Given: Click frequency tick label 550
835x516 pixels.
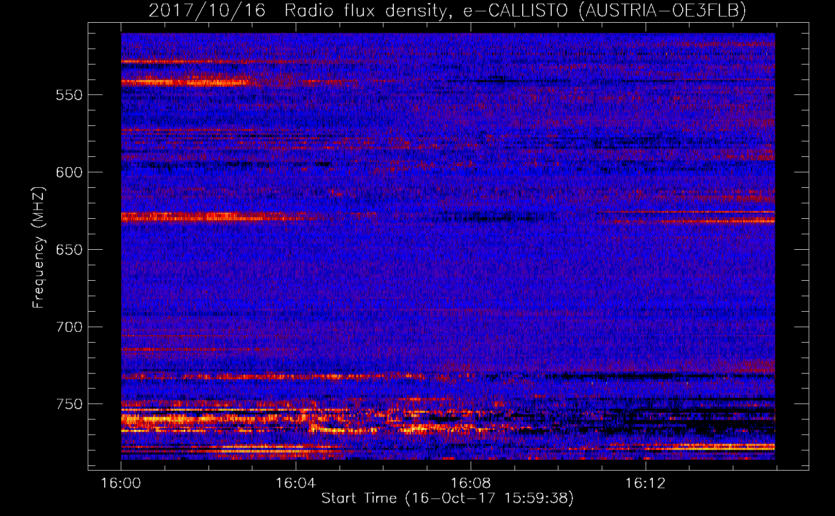Looking at the screenshot, I should [x=69, y=95].
